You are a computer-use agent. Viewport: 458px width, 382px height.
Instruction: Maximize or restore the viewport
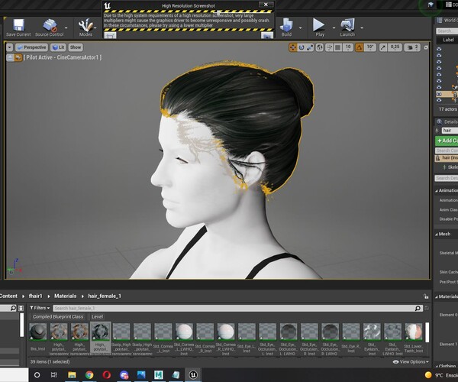[x=426, y=47]
